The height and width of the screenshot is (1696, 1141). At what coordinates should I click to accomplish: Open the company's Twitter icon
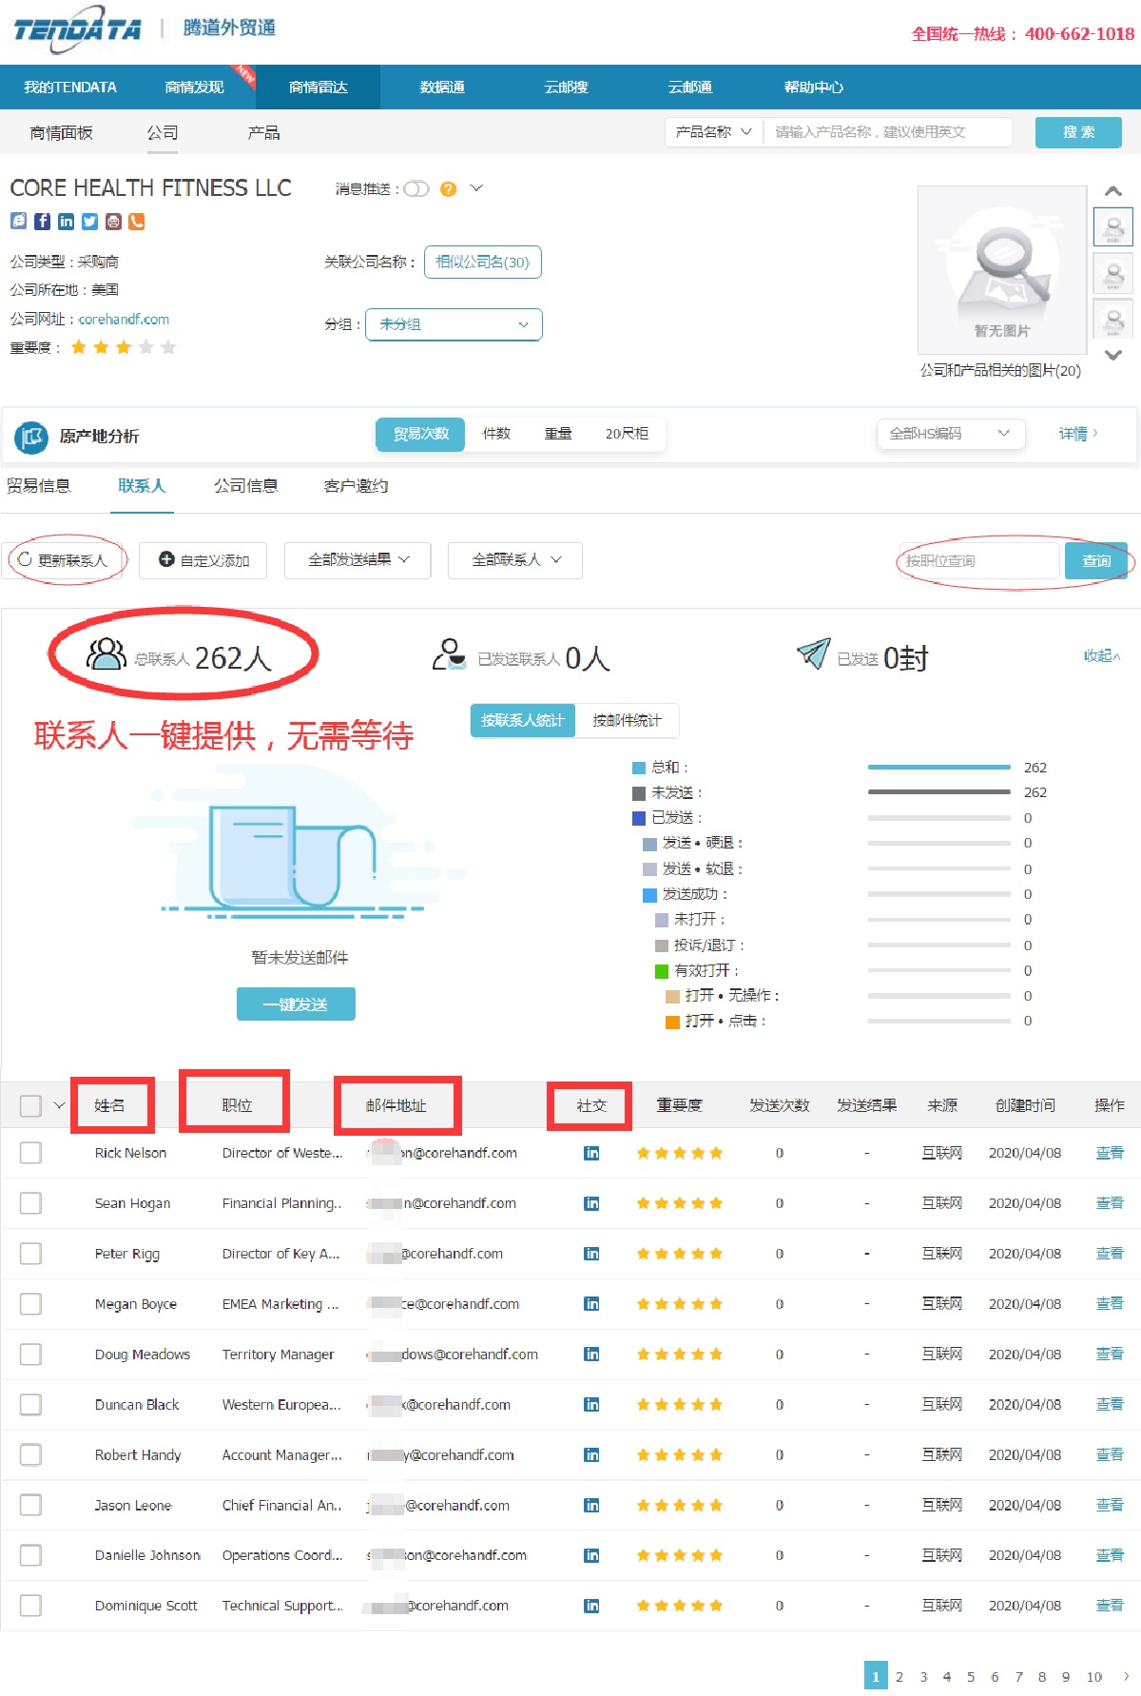(89, 222)
